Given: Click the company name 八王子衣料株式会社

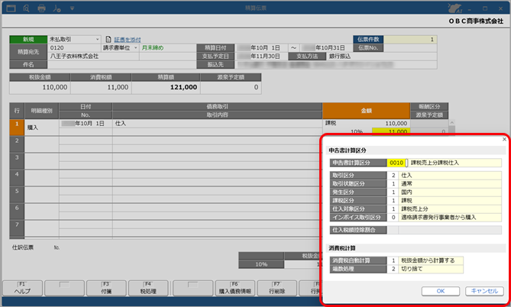Looking at the screenshot, I should 74,57.
